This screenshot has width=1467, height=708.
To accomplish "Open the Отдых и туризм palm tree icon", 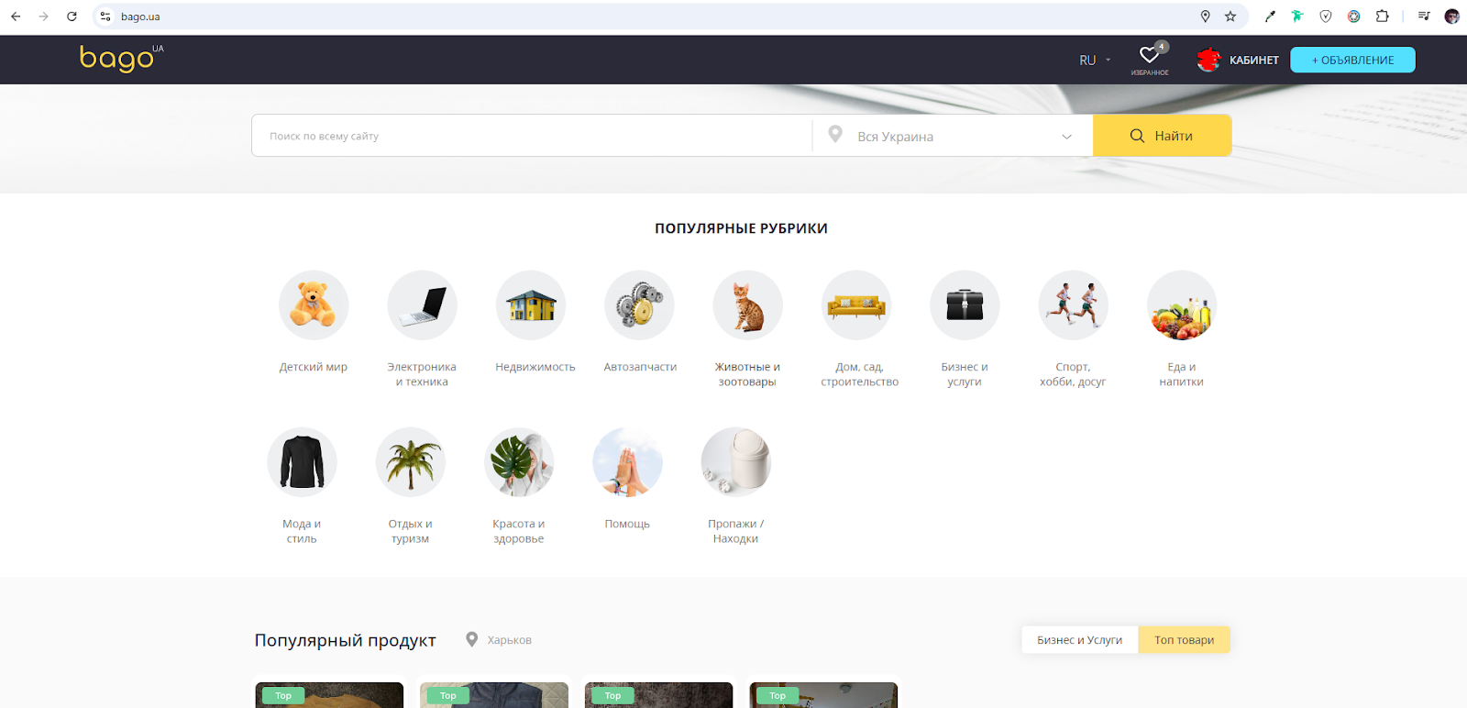I will point(411,462).
